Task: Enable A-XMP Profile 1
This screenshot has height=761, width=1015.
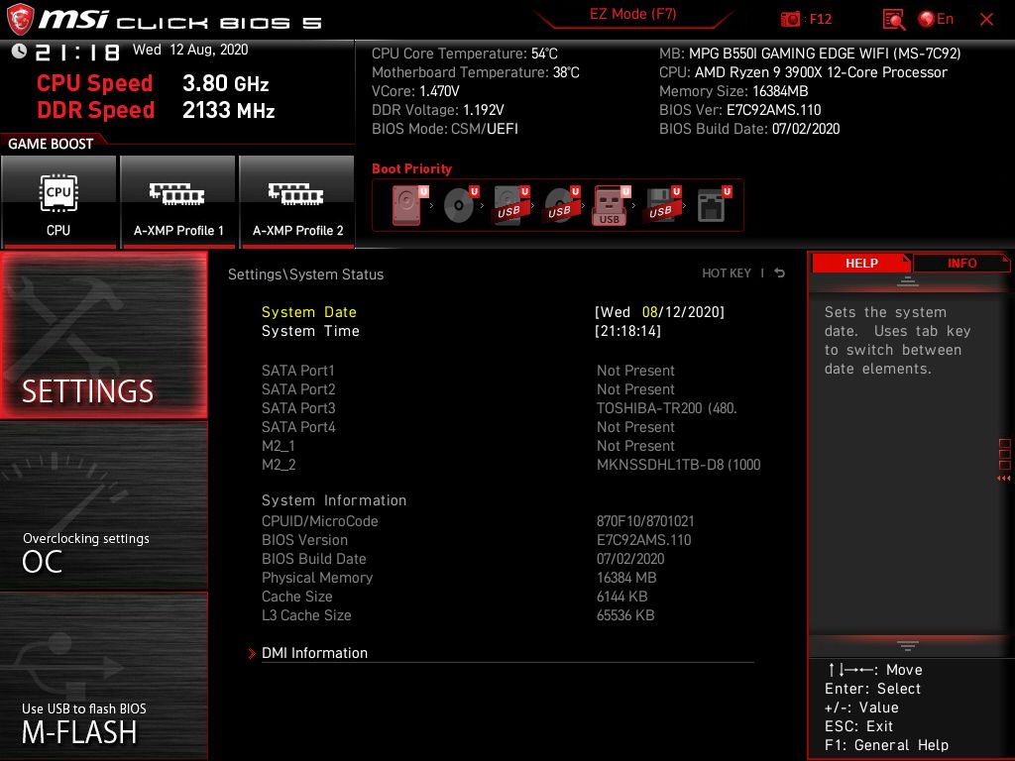Action: click(x=178, y=201)
